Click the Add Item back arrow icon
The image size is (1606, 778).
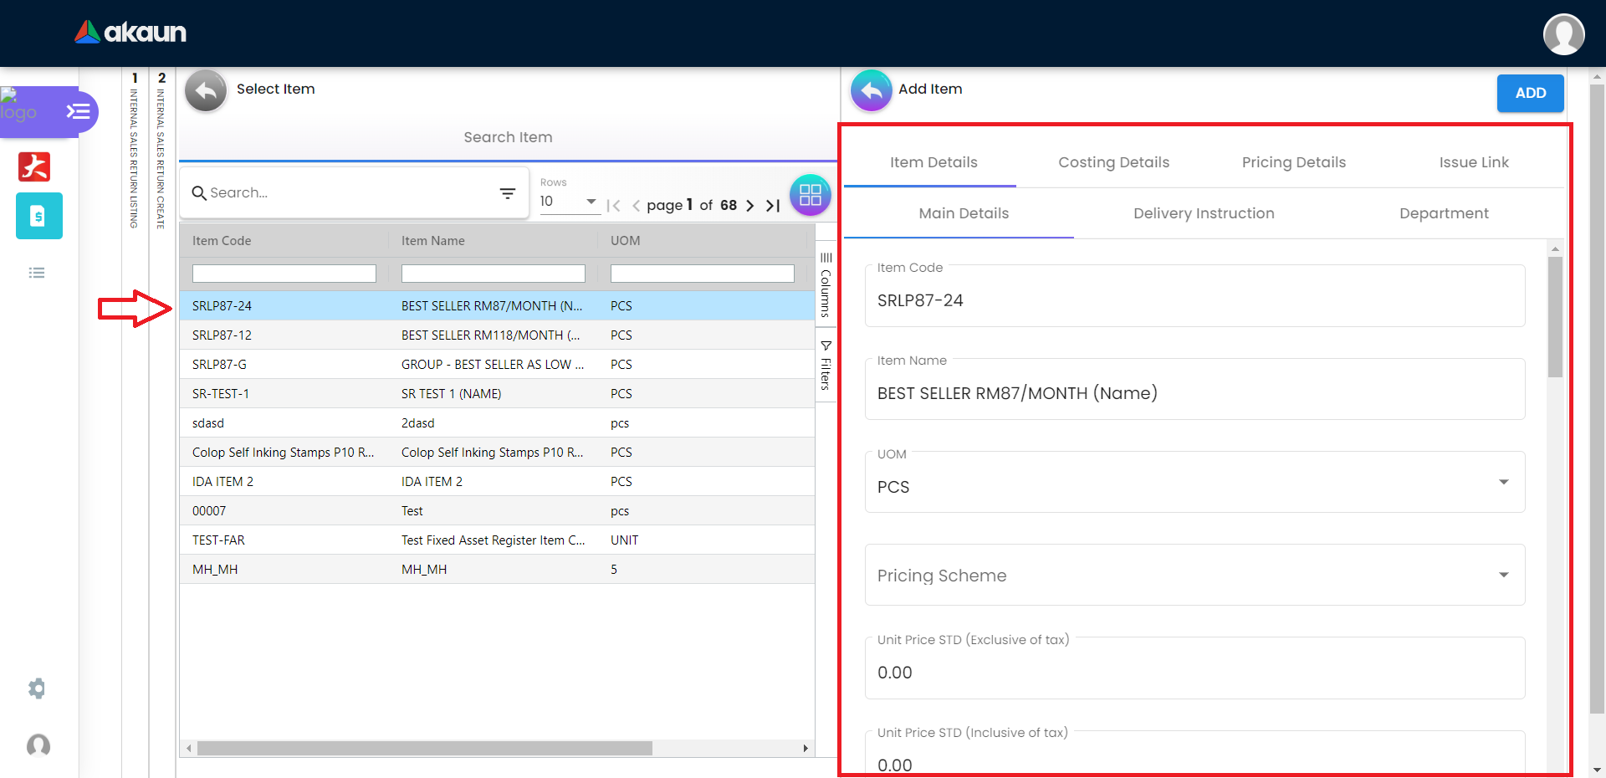point(871,90)
